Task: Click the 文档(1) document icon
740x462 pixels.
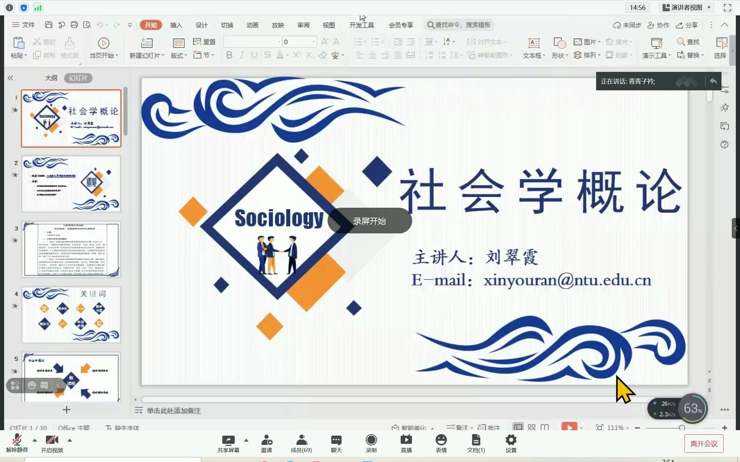Action: tap(476, 444)
